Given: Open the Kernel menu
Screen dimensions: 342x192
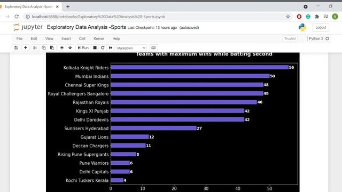Looking at the screenshot, I should pos(99,38).
